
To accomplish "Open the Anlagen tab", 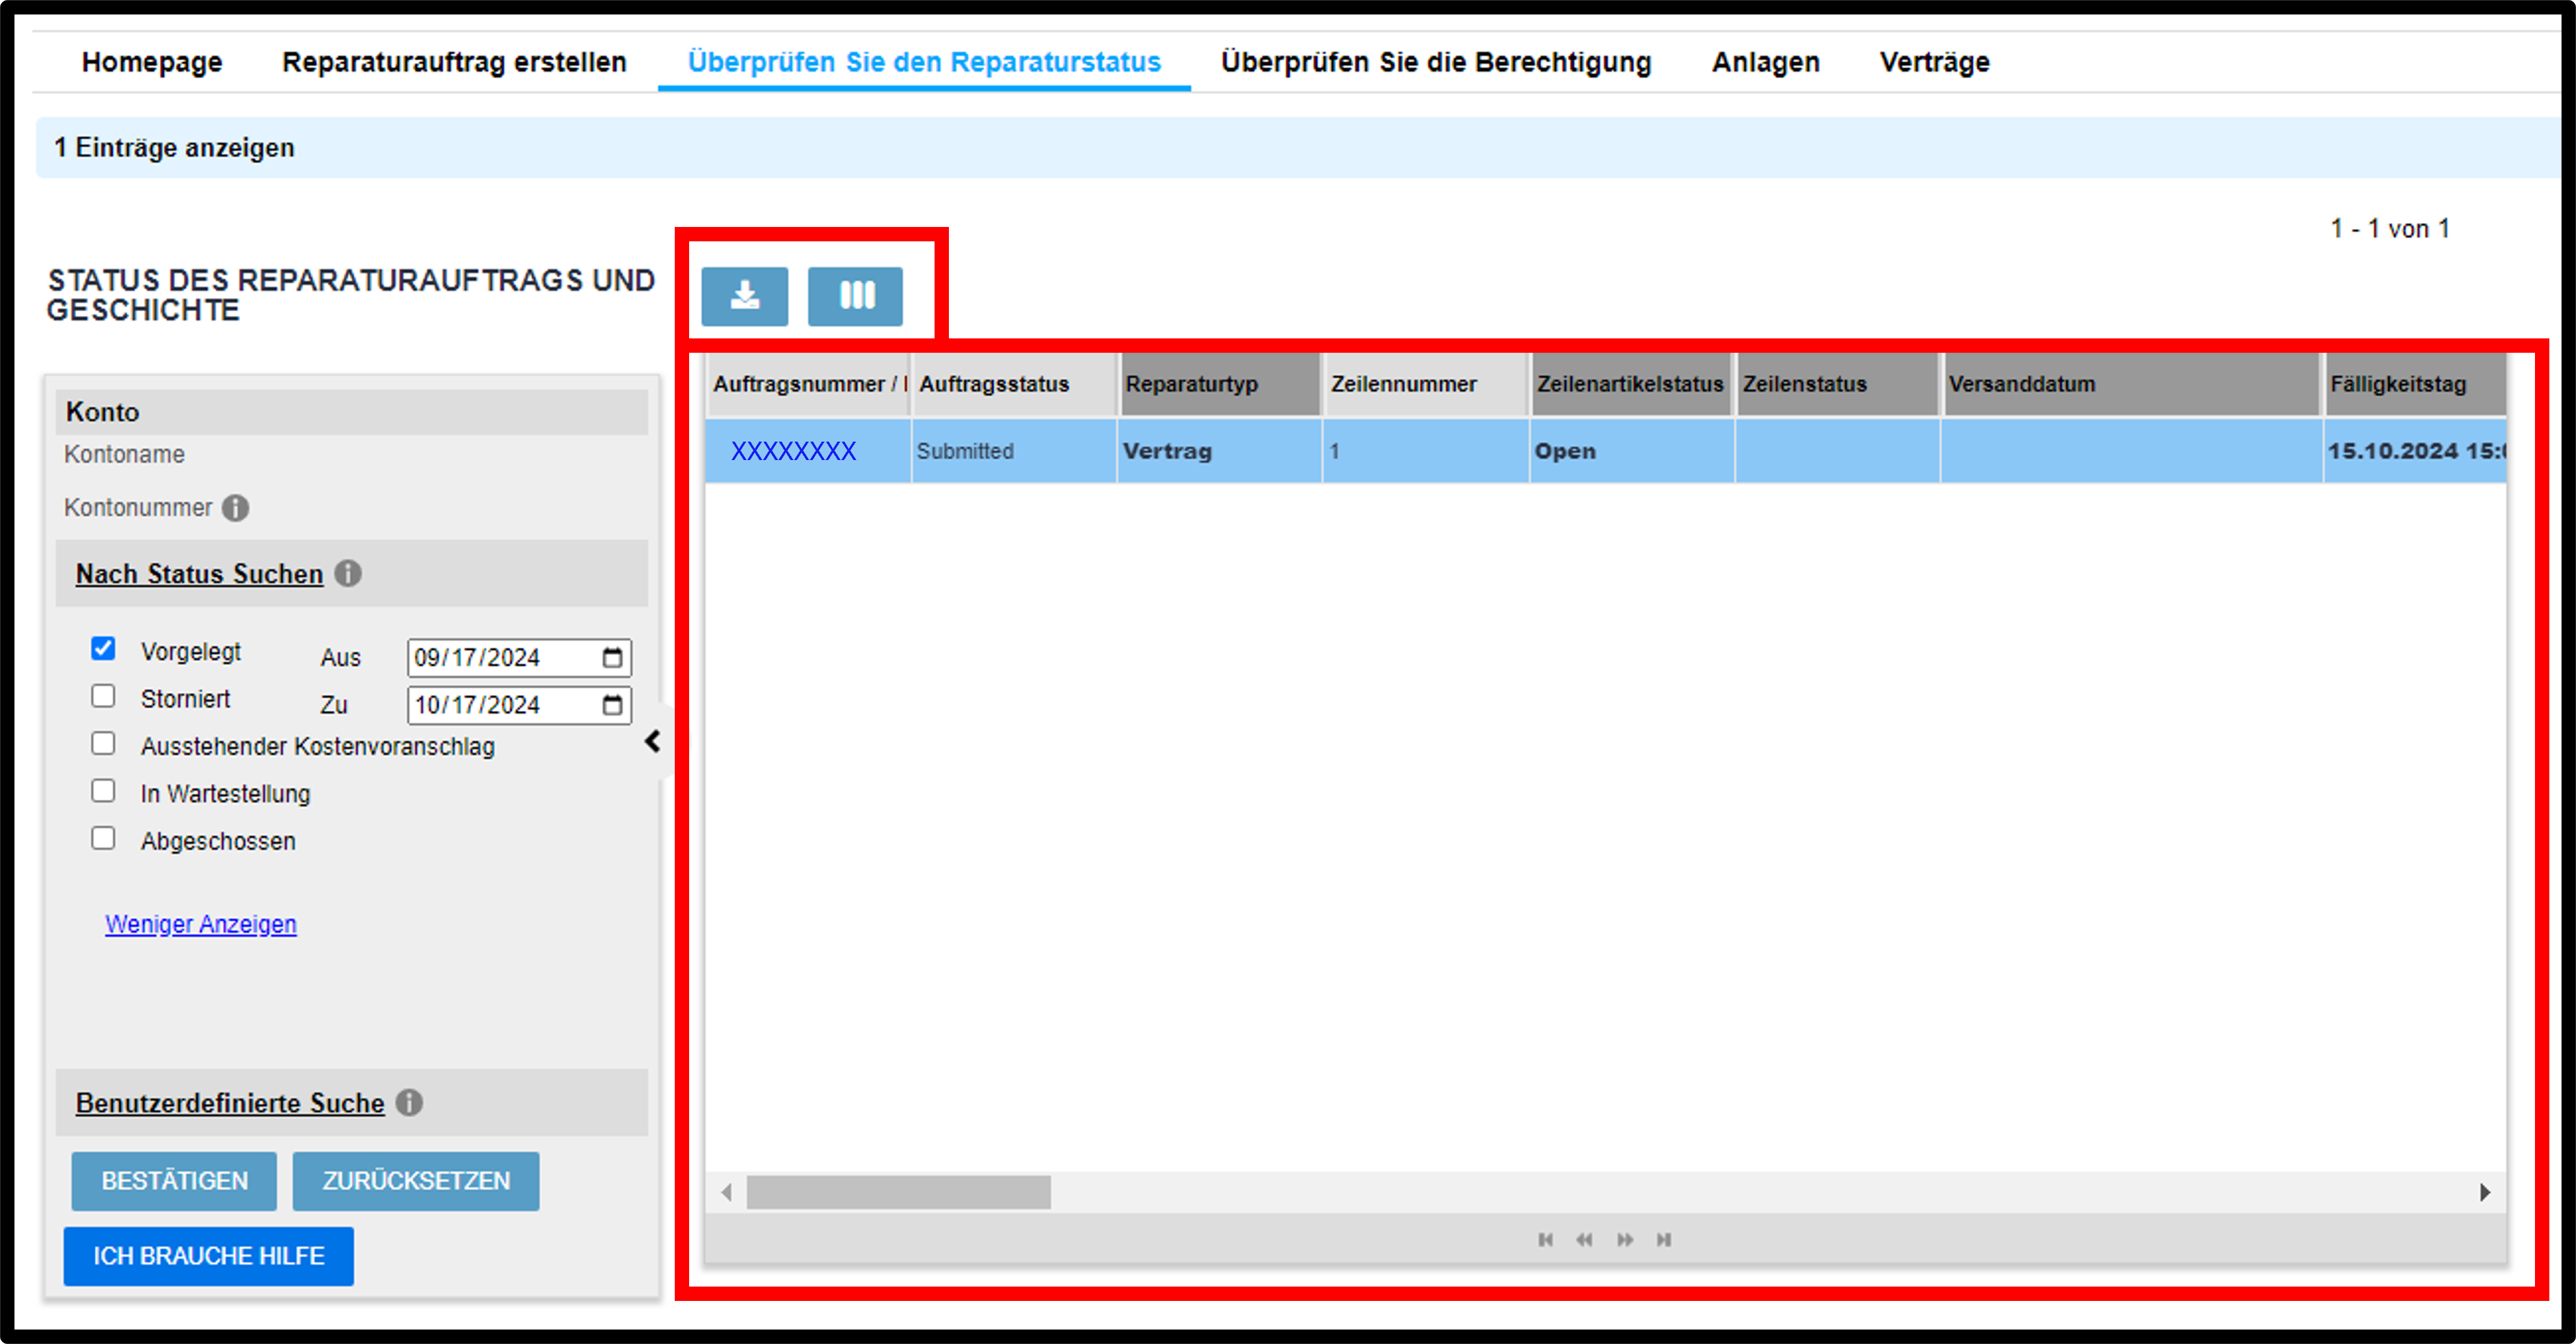I will click(x=1765, y=62).
